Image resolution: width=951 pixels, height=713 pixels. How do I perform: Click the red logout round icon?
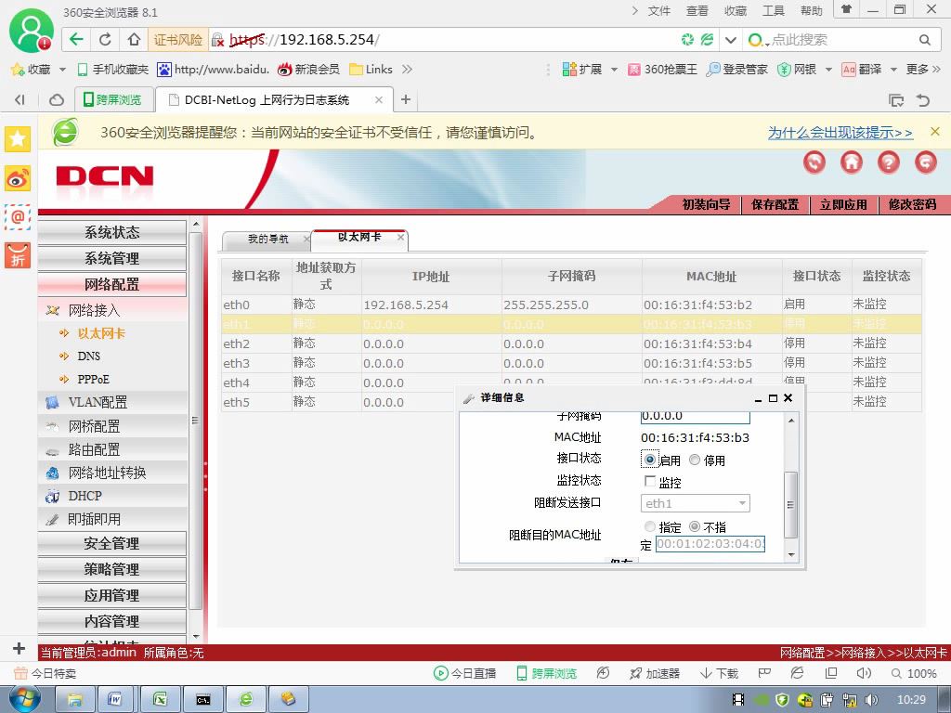926,162
